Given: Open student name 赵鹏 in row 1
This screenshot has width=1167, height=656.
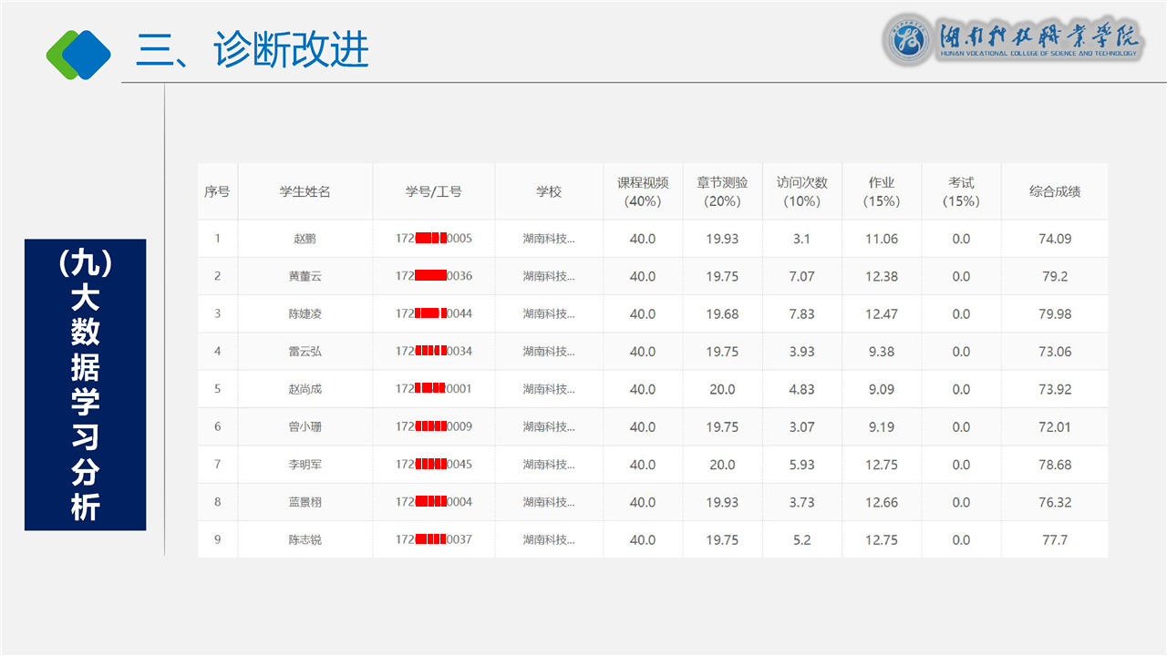Looking at the screenshot, I should pos(305,239).
